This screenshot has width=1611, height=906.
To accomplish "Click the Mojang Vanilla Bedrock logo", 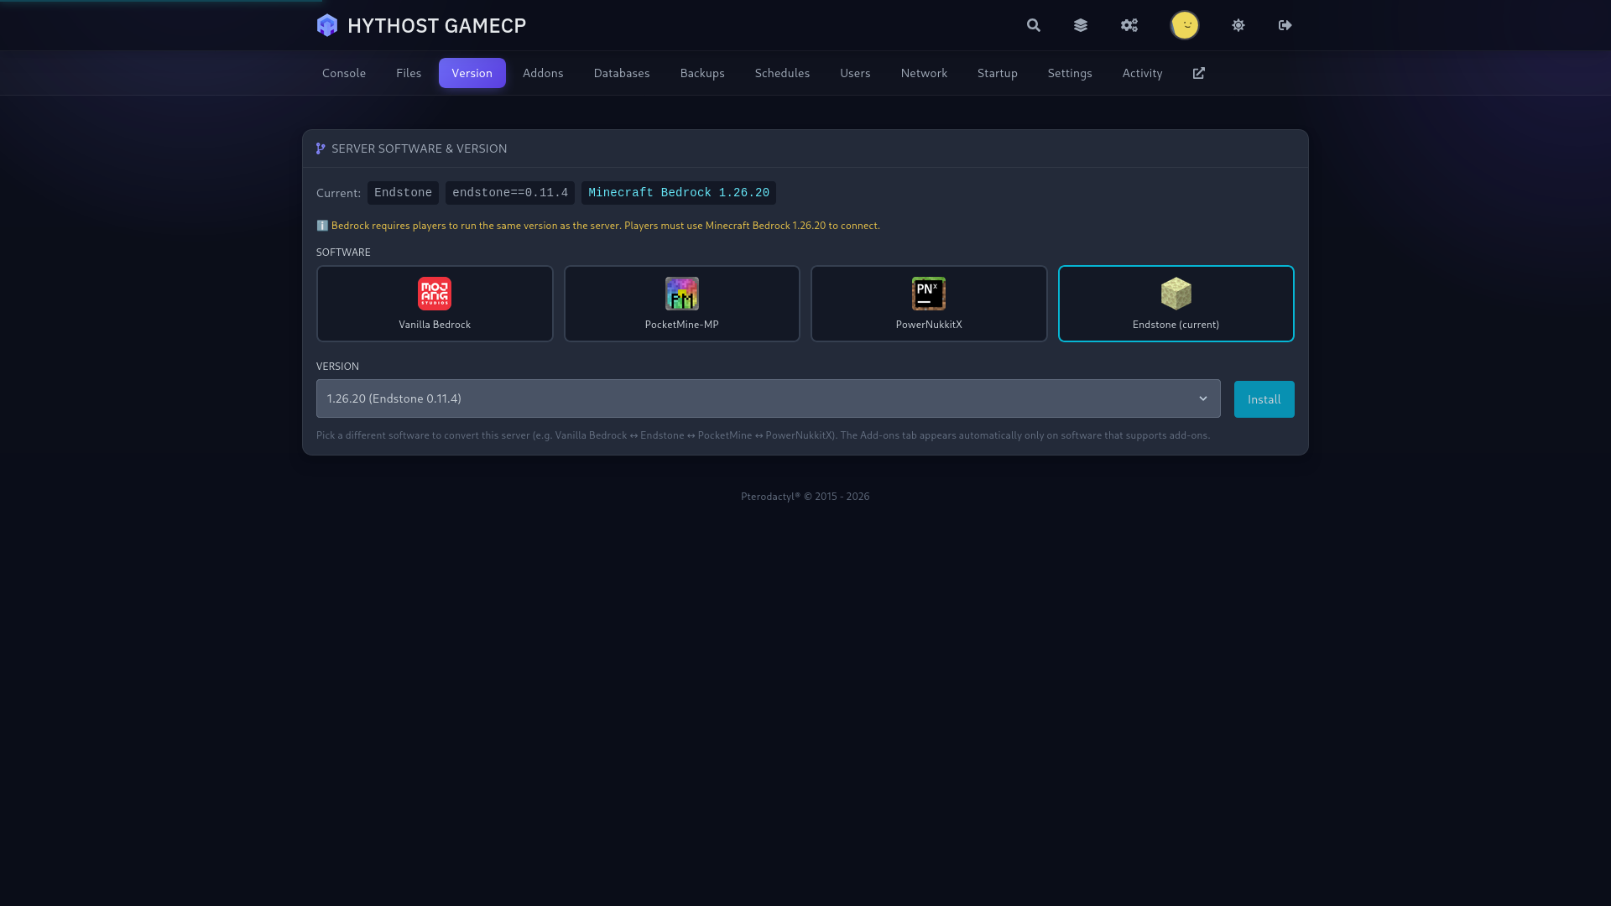I will (435, 294).
